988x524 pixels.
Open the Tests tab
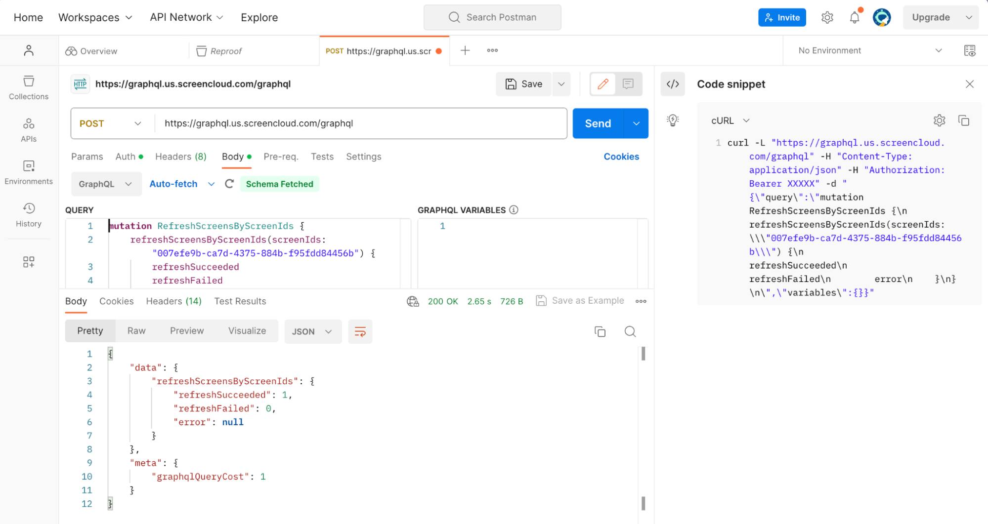pyautogui.click(x=322, y=157)
